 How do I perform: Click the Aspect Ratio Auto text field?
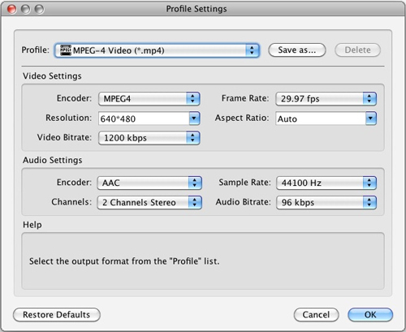[x=321, y=119]
